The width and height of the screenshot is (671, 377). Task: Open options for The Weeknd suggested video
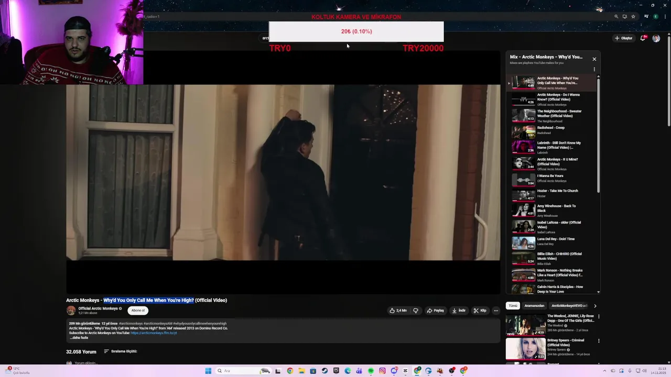(599, 317)
